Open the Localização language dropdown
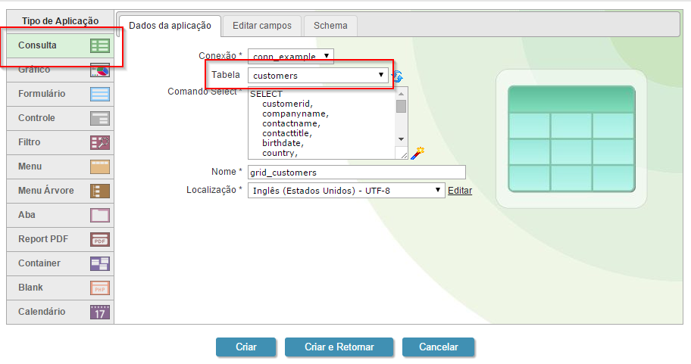Viewport: 691px width, 364px height. 346,191
